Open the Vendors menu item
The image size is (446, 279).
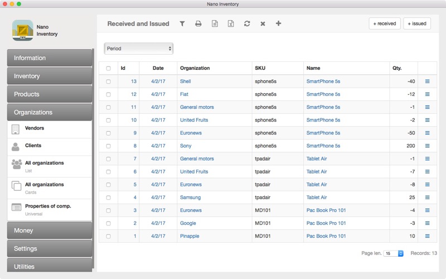tap(50, 129)
